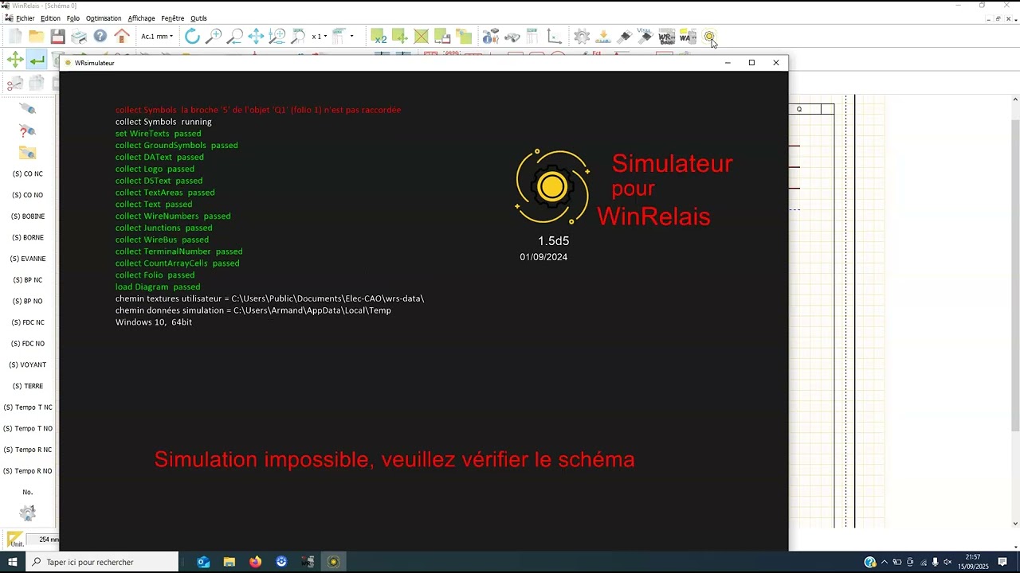Open the Affichage menu
The height and width of the screenshot is (573, 1020).
coord(142,18)
